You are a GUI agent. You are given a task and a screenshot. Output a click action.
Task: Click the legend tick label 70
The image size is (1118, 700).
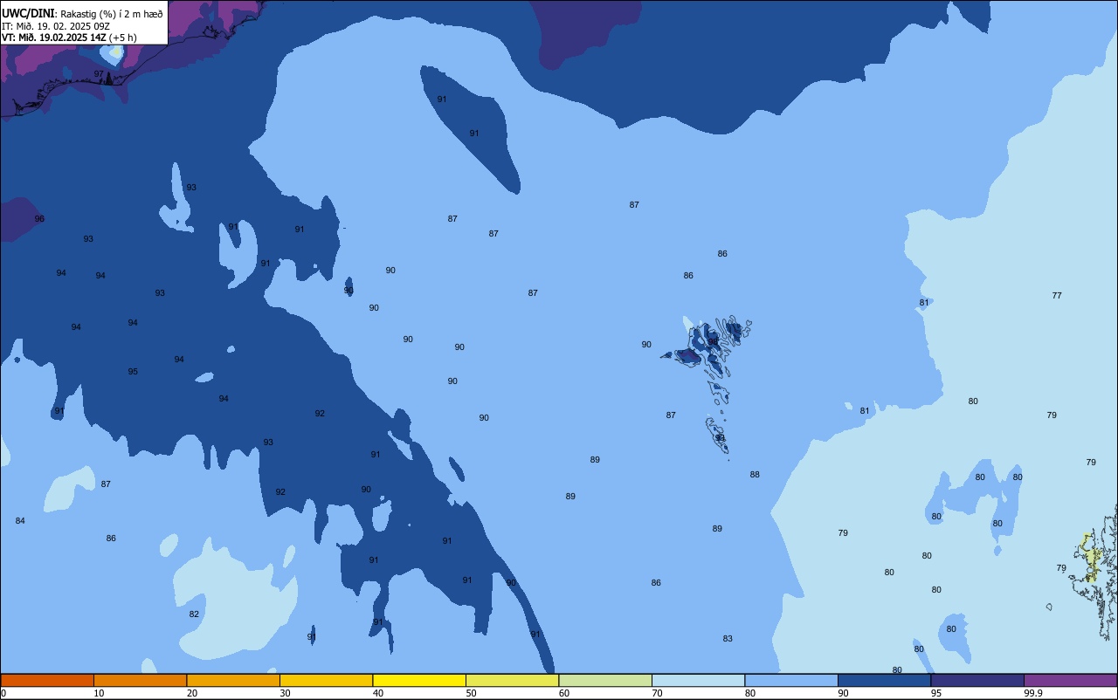click(657, 693)
